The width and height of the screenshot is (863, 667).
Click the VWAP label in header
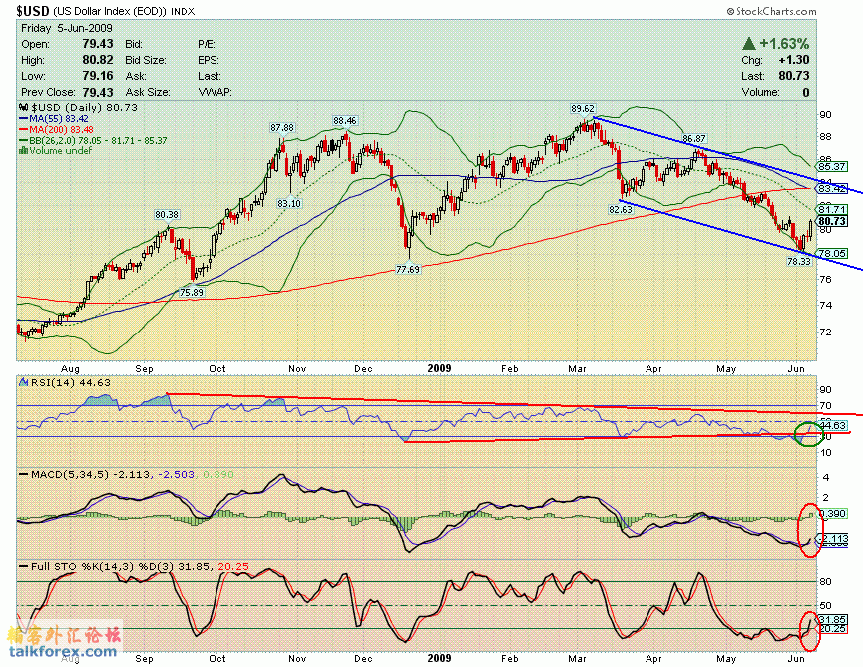215,92
